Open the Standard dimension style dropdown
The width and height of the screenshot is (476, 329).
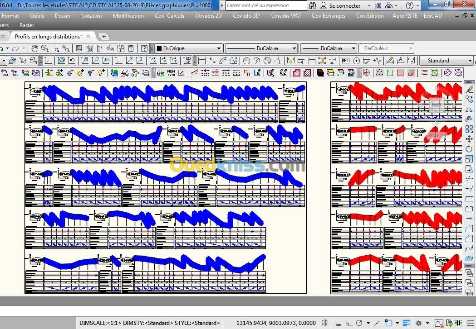(446, 61)
